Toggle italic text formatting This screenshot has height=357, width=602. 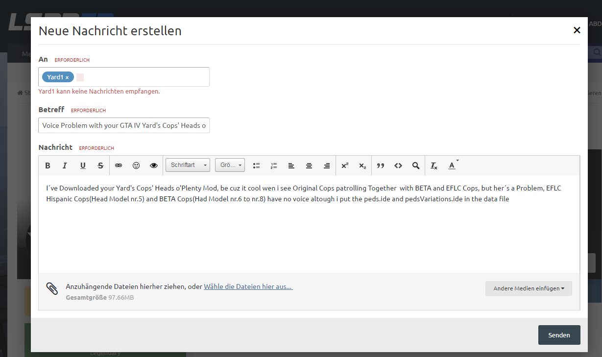coord(65,166)
